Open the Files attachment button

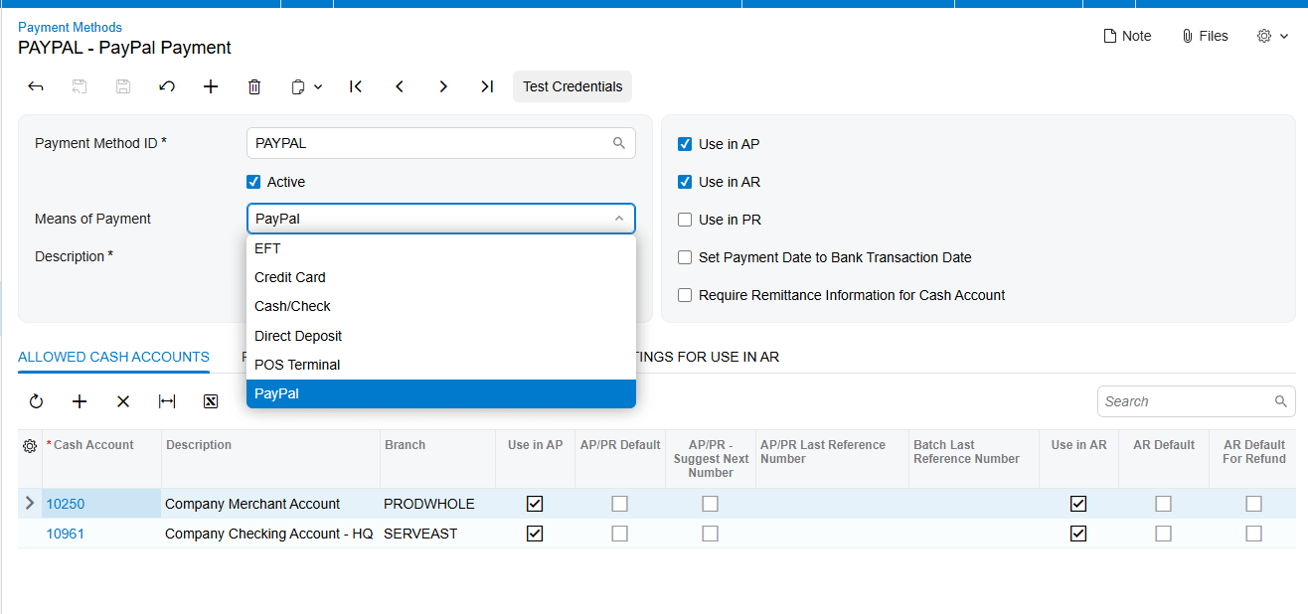coord(1205,36)
